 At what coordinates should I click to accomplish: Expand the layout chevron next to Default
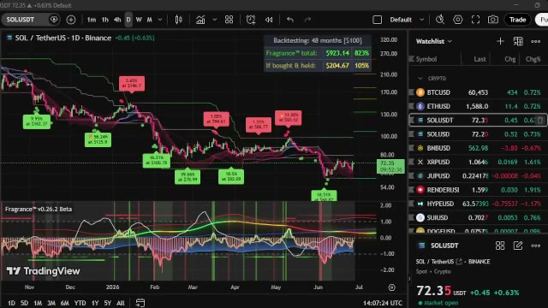[x=421, y=20]
